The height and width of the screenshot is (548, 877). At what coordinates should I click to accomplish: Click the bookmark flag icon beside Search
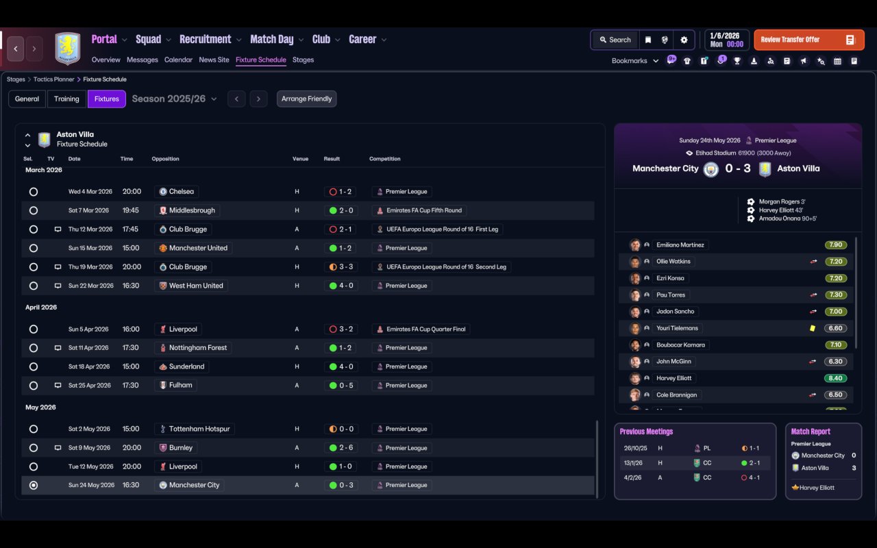(647, 40)
